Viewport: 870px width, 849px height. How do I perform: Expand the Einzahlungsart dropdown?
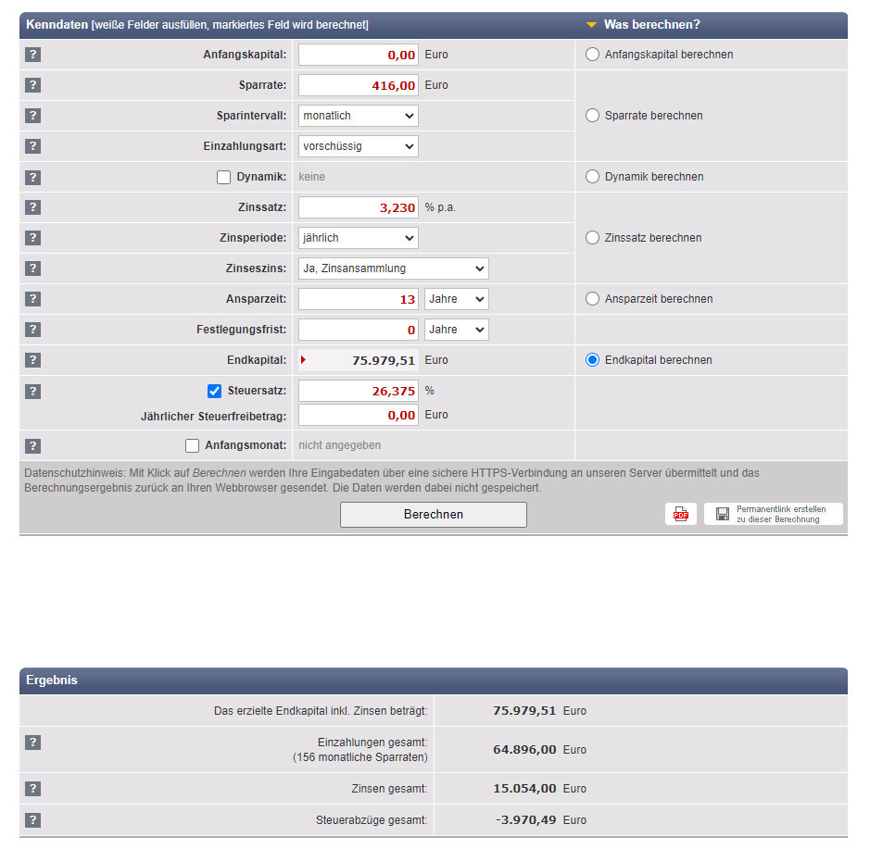pyautogui.click(x=359, y=146)
